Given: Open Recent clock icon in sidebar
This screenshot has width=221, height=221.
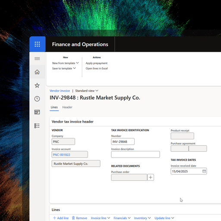Looking at the screenshot, I should click(x=37, y=99).
